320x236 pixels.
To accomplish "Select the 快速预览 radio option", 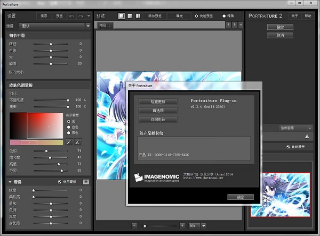I will pyautogui.click(x=197, y=16).
